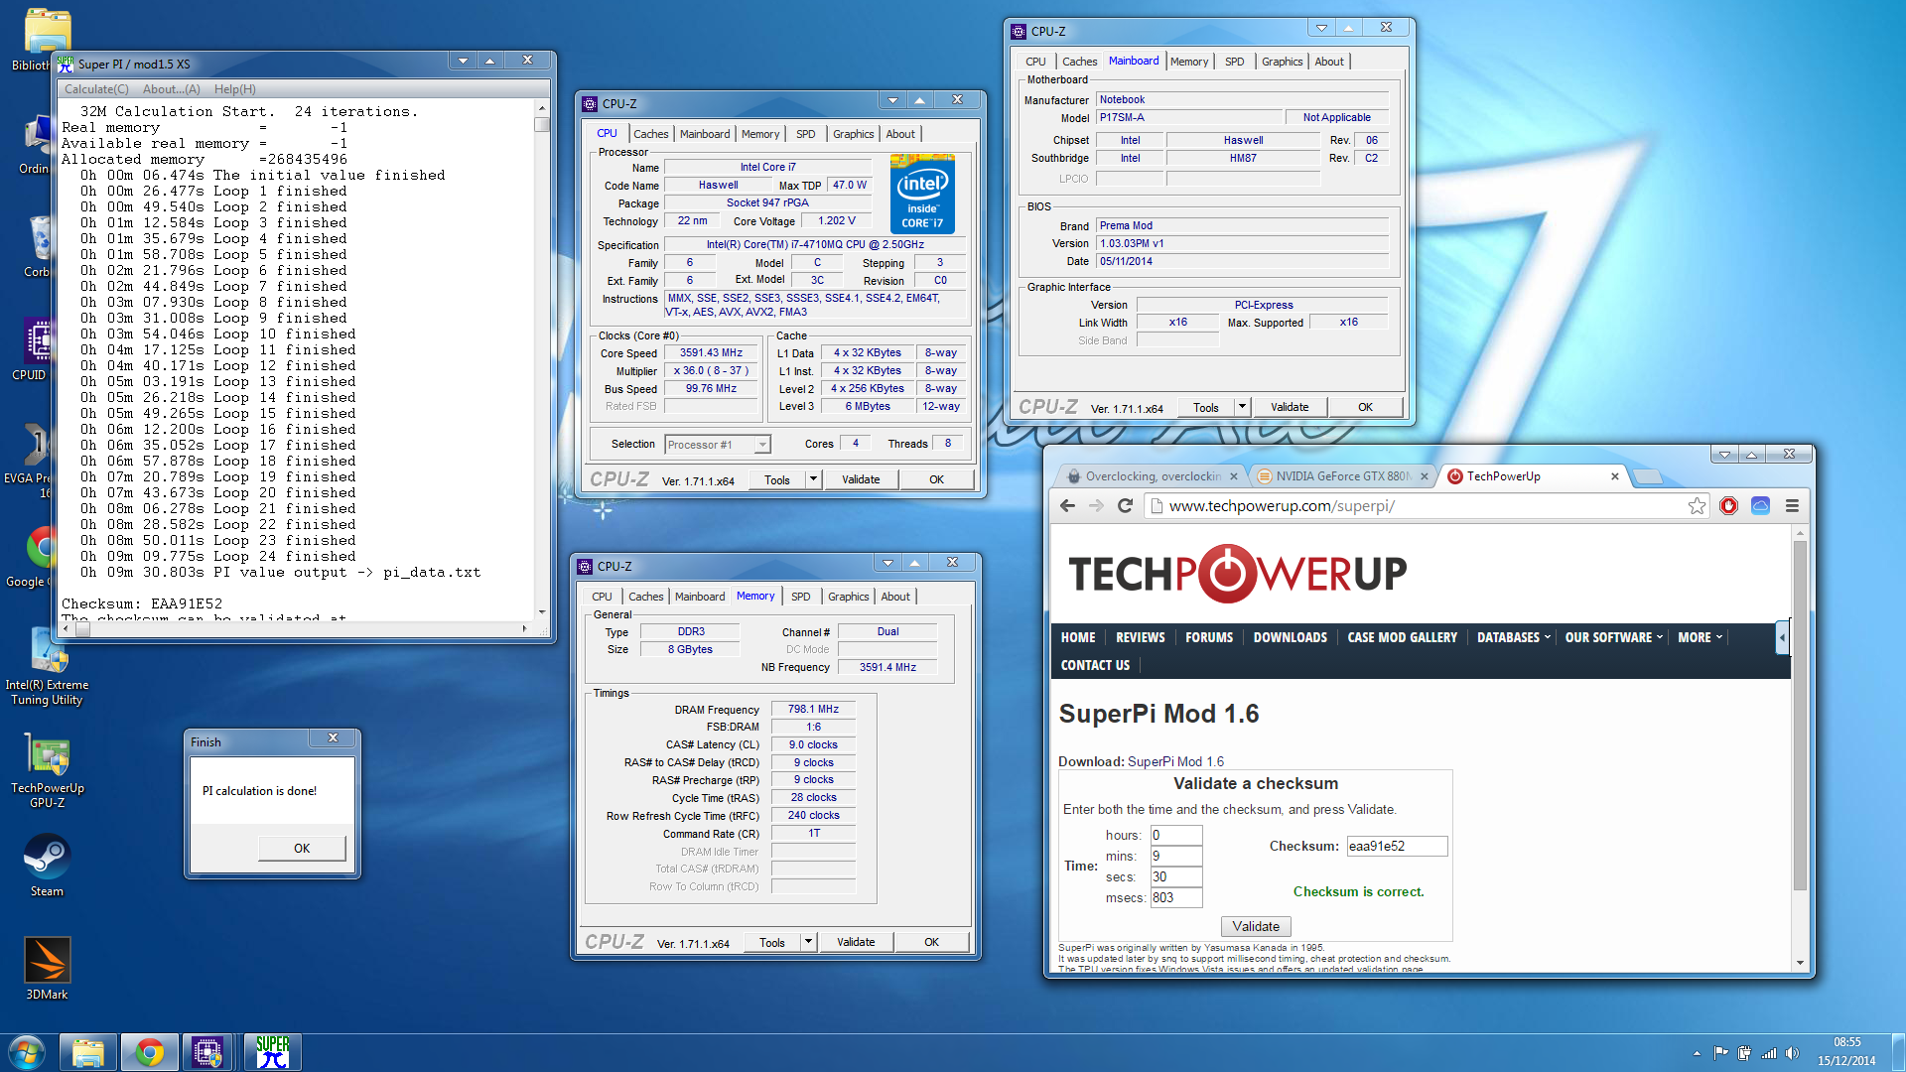Viewport: 1906px width, 1072px height.
Task: Expand the MORE navigation menu
Action: (x=1700, y=637)
